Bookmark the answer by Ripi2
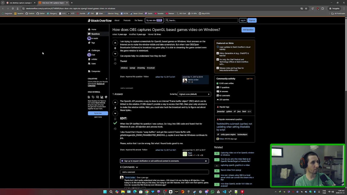 (x=115, y=119)
